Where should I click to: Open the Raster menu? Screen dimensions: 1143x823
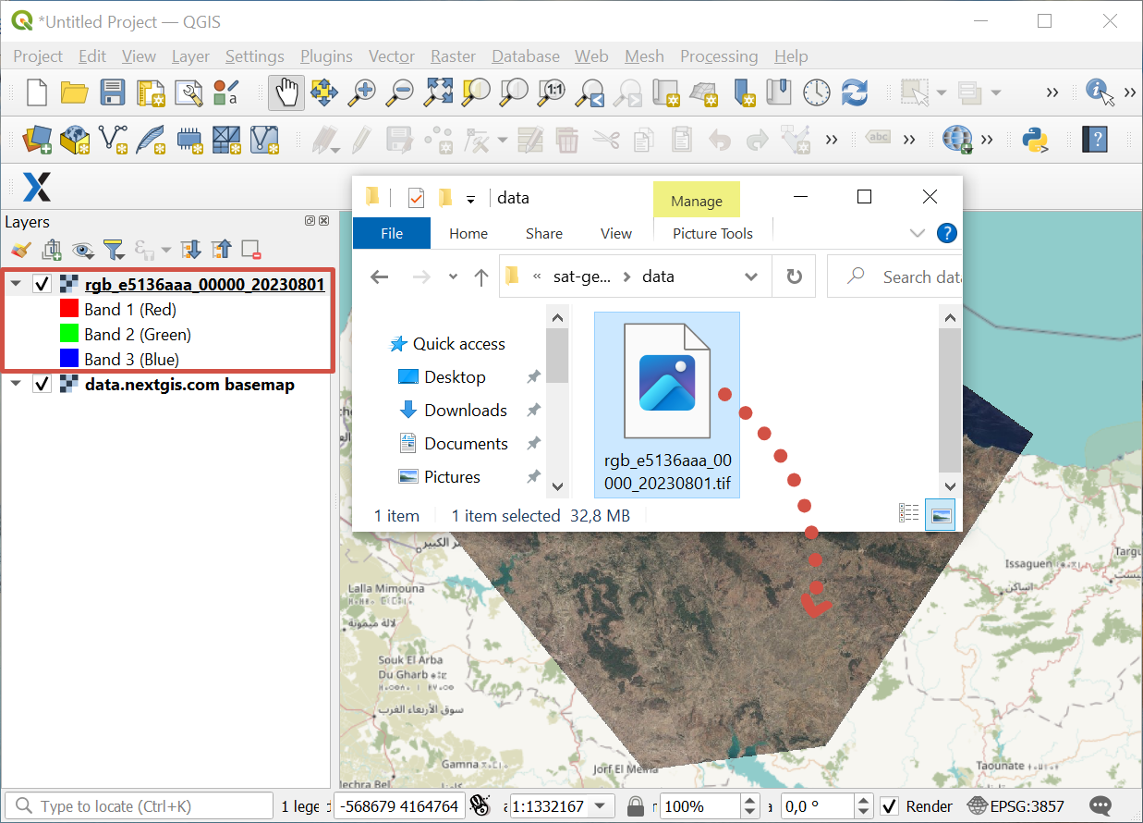tap(453, 56)
